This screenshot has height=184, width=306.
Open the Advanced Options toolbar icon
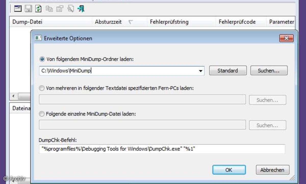pyautogui.click(x=18, y=9)
